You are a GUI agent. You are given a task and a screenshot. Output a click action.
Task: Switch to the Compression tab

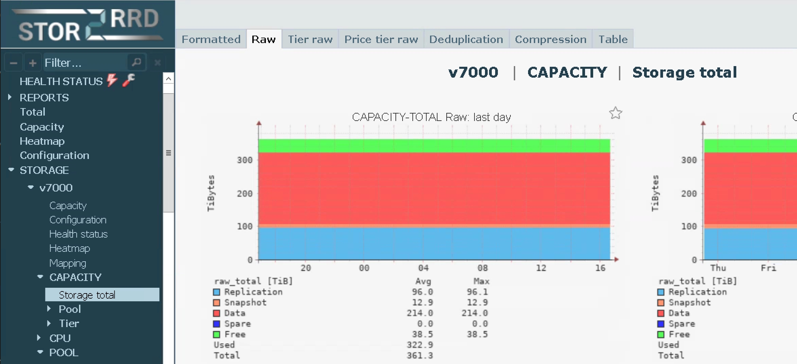point(550,39)
